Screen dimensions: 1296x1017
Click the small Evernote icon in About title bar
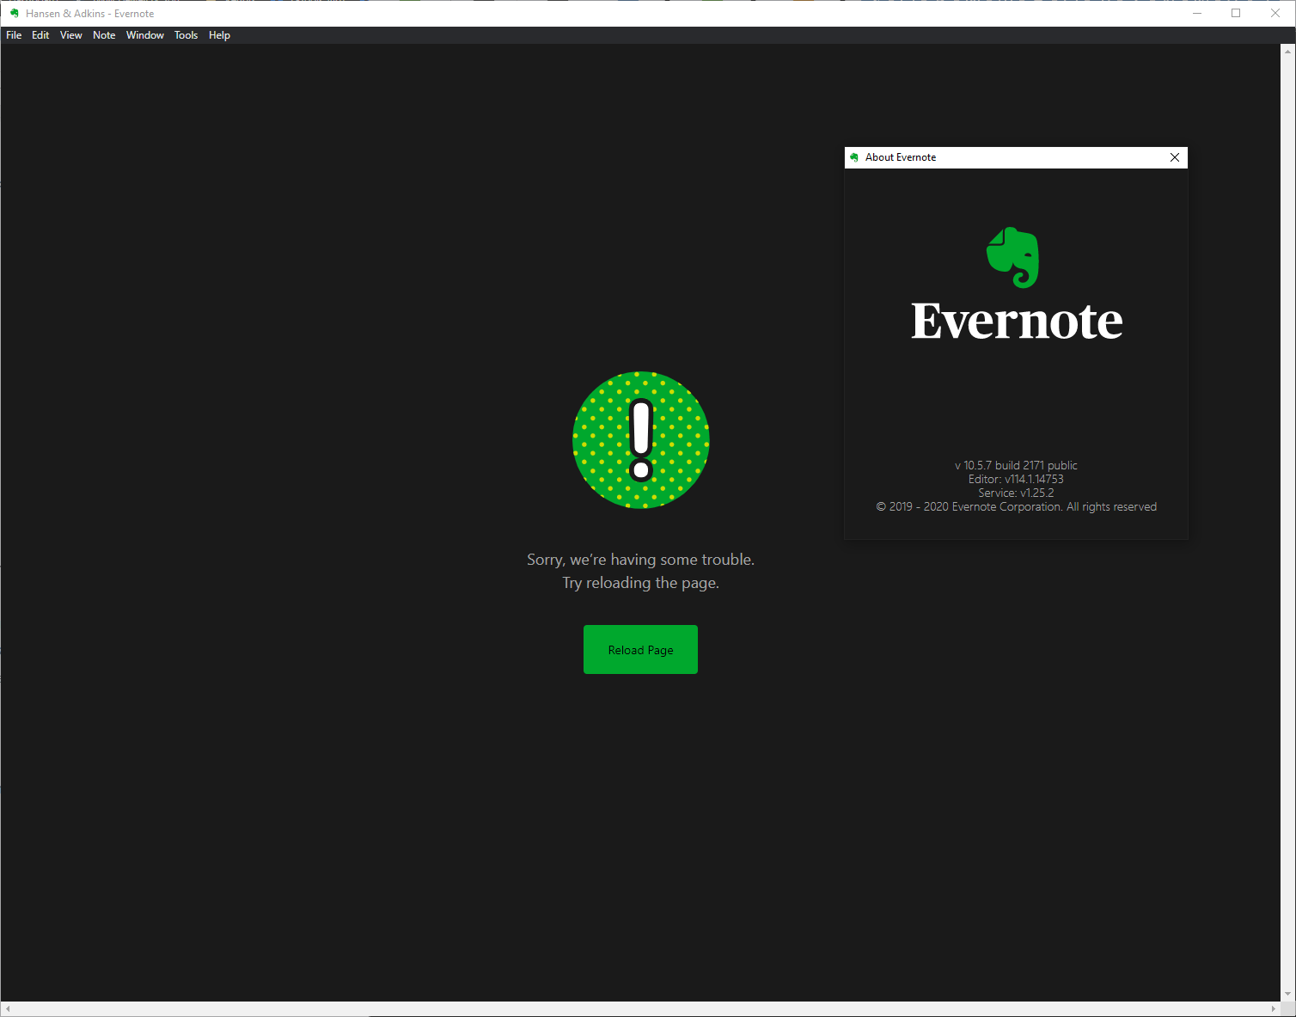pyautogui.click(x=854, y=157)
